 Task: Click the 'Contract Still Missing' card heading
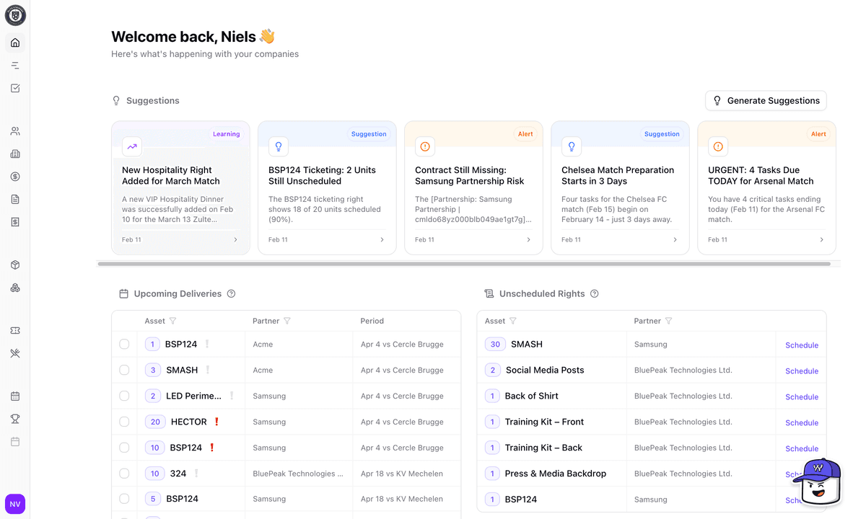point(470,175)
